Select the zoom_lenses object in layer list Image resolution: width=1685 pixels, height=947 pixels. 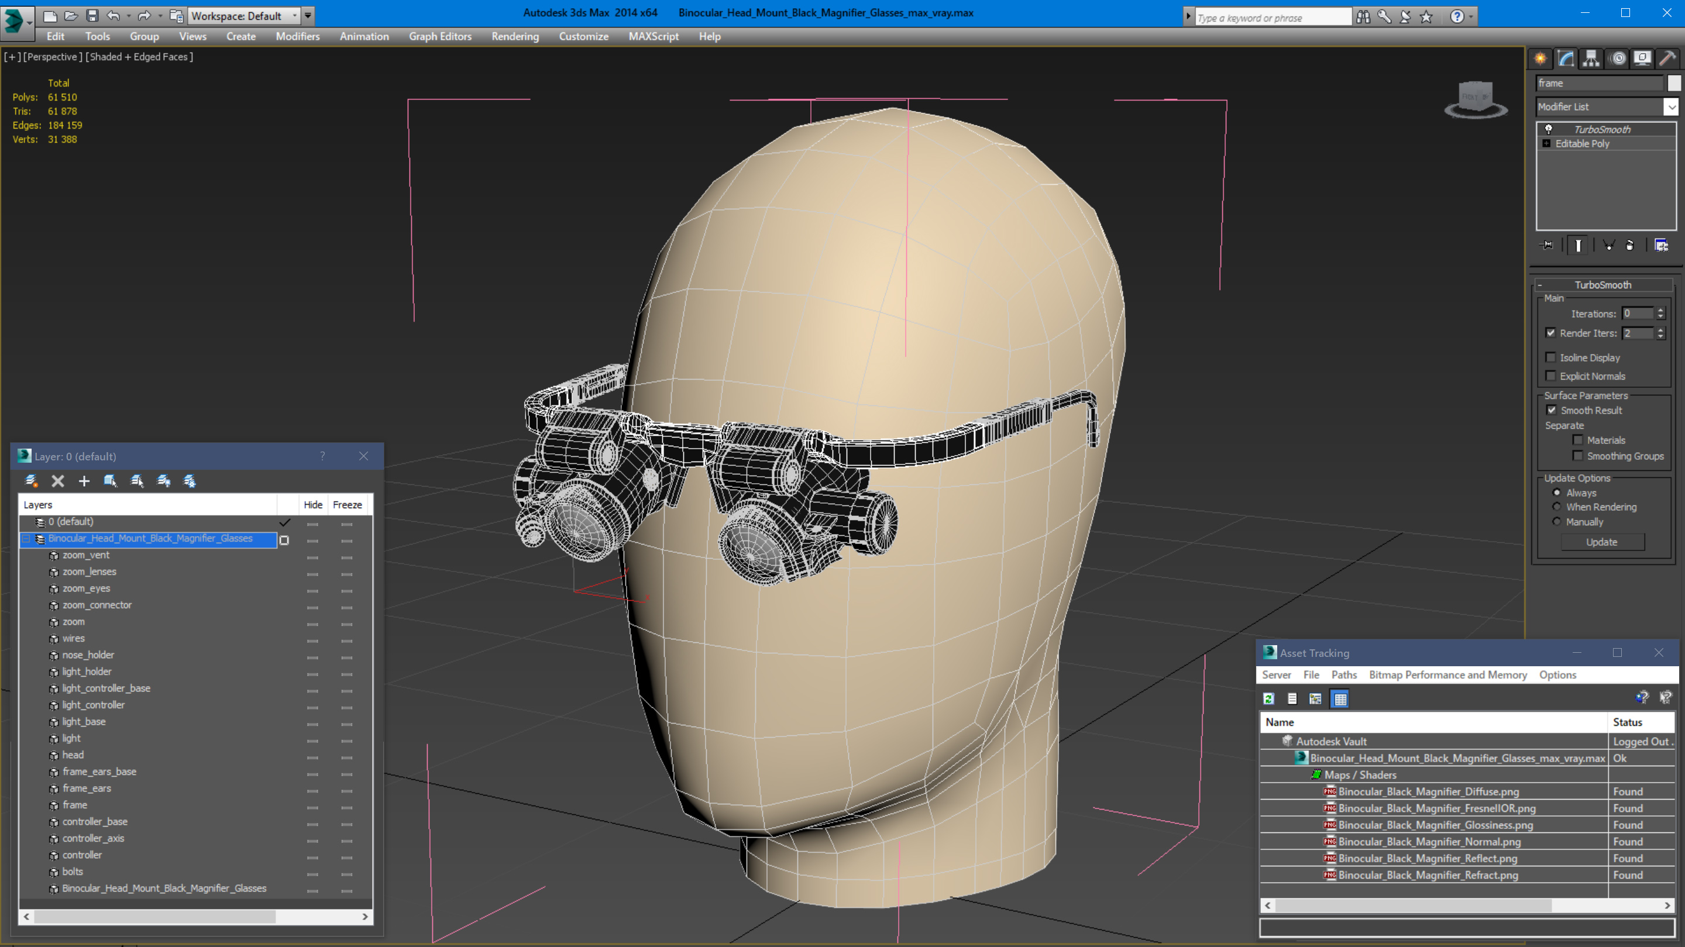pyautogui.click(x=89, y=571)
